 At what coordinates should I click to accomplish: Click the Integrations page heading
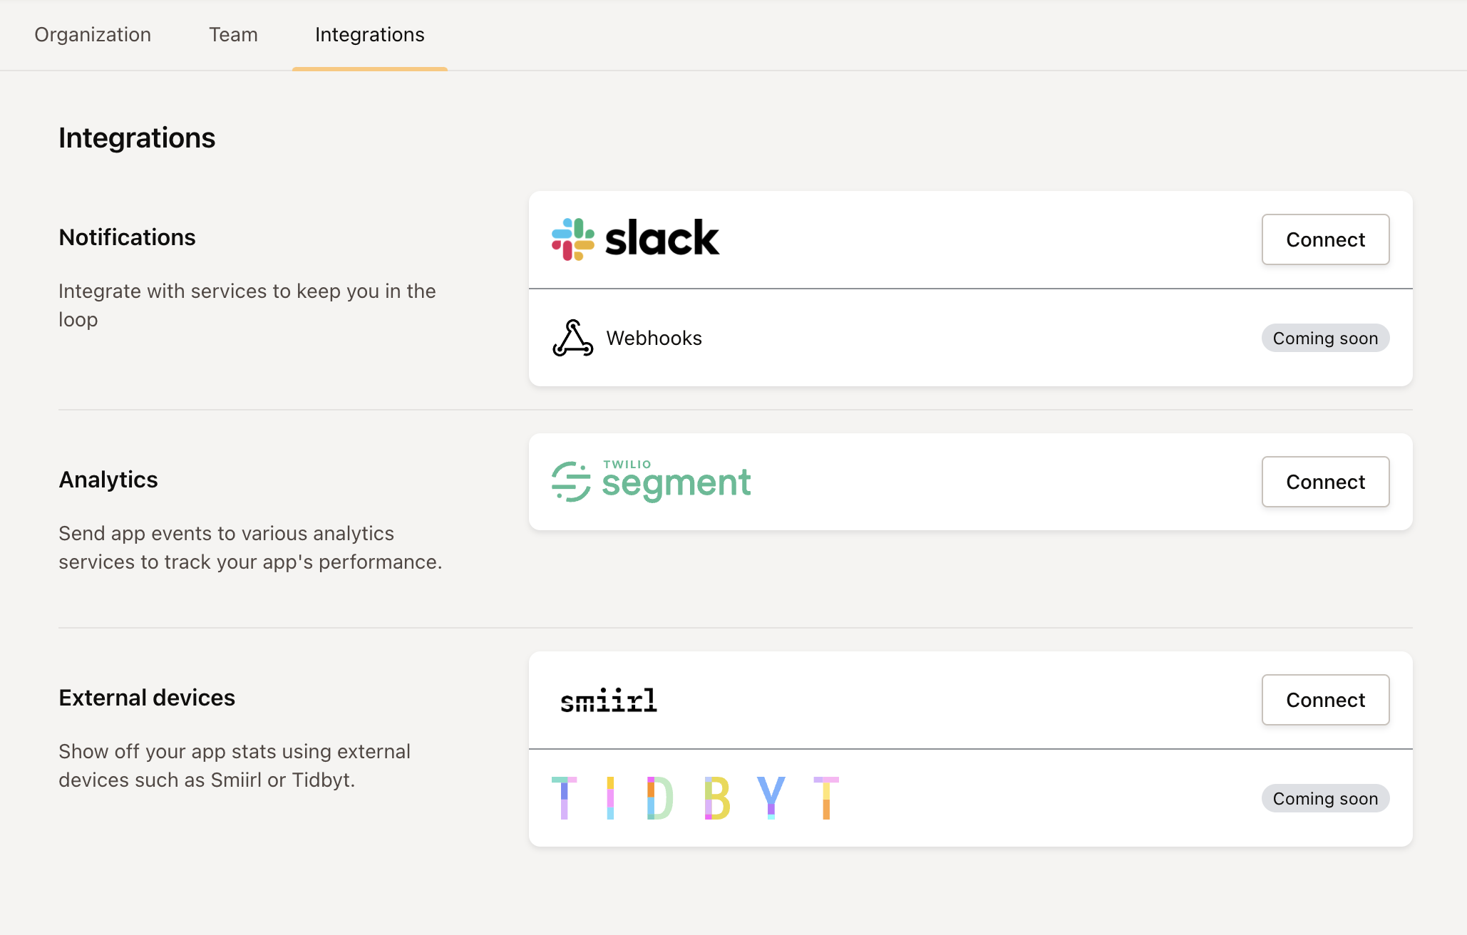coord(137,138)
